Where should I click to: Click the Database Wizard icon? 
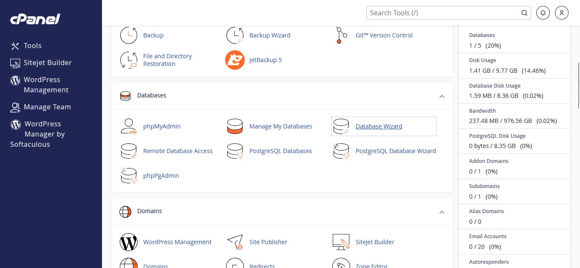click(x=341, y=126)
